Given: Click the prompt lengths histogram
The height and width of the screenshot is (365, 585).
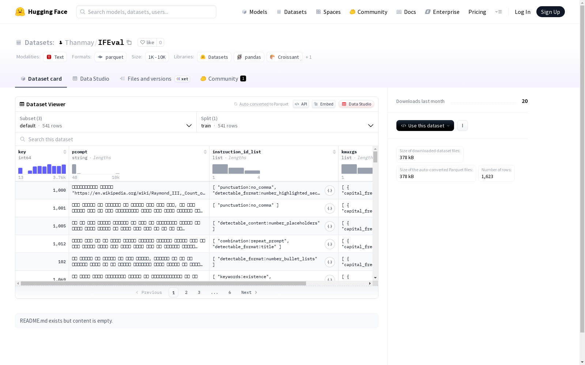Looking at the screenshot, I should tap(96, 169).
